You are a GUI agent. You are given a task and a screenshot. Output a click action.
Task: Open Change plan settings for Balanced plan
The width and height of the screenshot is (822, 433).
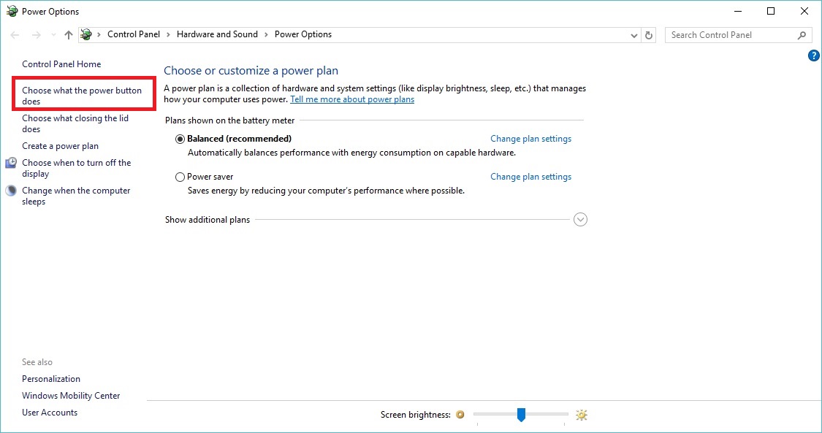(531, 138)
